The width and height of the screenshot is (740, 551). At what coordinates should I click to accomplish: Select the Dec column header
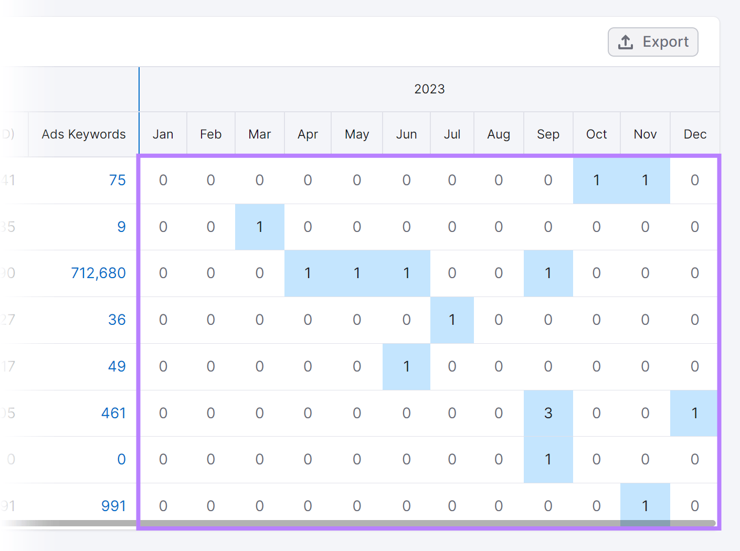click(694, 134)
